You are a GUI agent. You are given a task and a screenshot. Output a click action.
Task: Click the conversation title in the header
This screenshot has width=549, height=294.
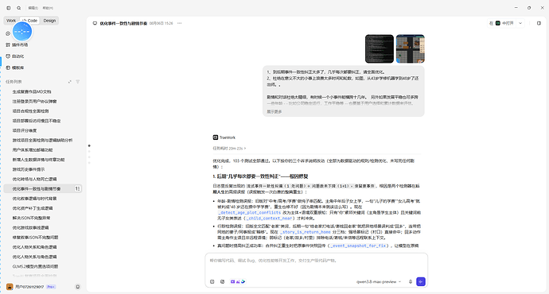coord(123,23)
